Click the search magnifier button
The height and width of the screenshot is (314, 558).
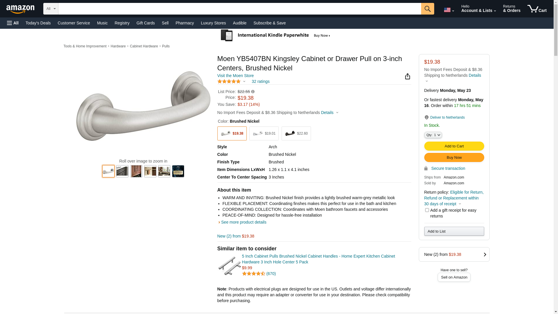pyautogui.click(x=427, y=9)
